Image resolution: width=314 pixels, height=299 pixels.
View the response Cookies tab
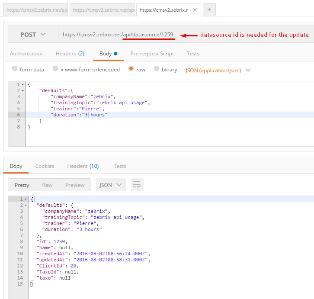coord(45,166)
